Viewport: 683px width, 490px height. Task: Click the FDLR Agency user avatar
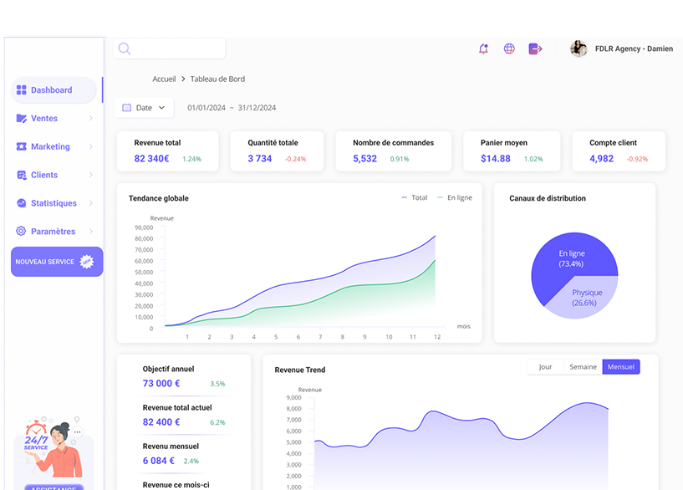coord(579,48)
